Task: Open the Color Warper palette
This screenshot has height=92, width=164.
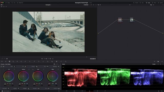Action: pos(30,62)
